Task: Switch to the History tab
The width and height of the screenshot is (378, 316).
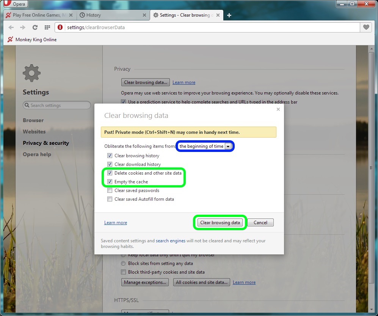Action: [110, 15]
